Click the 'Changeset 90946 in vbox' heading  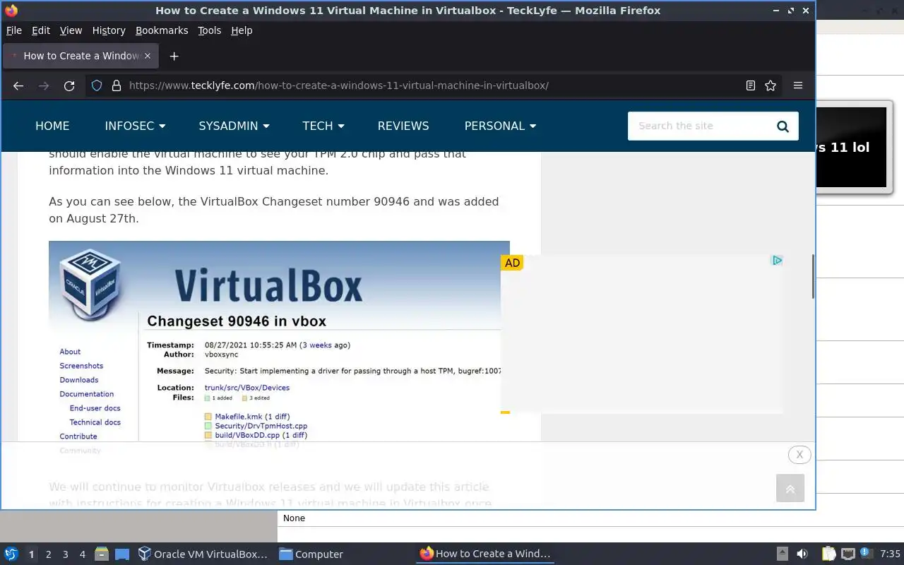[x=237, y=321]
